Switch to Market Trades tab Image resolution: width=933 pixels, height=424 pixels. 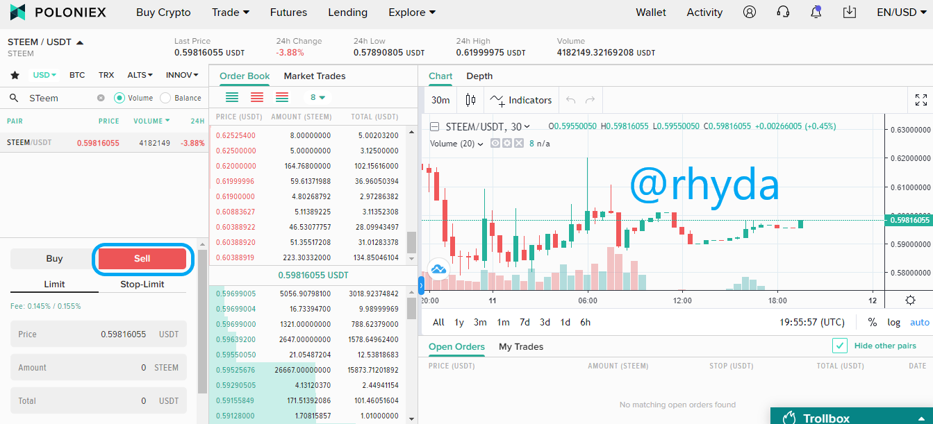[315, 76]
